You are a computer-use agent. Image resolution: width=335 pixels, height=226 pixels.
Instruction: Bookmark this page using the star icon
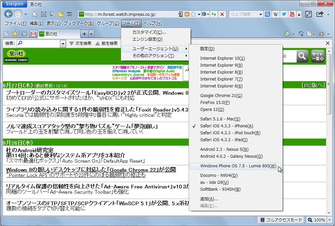tap(193, 14)
